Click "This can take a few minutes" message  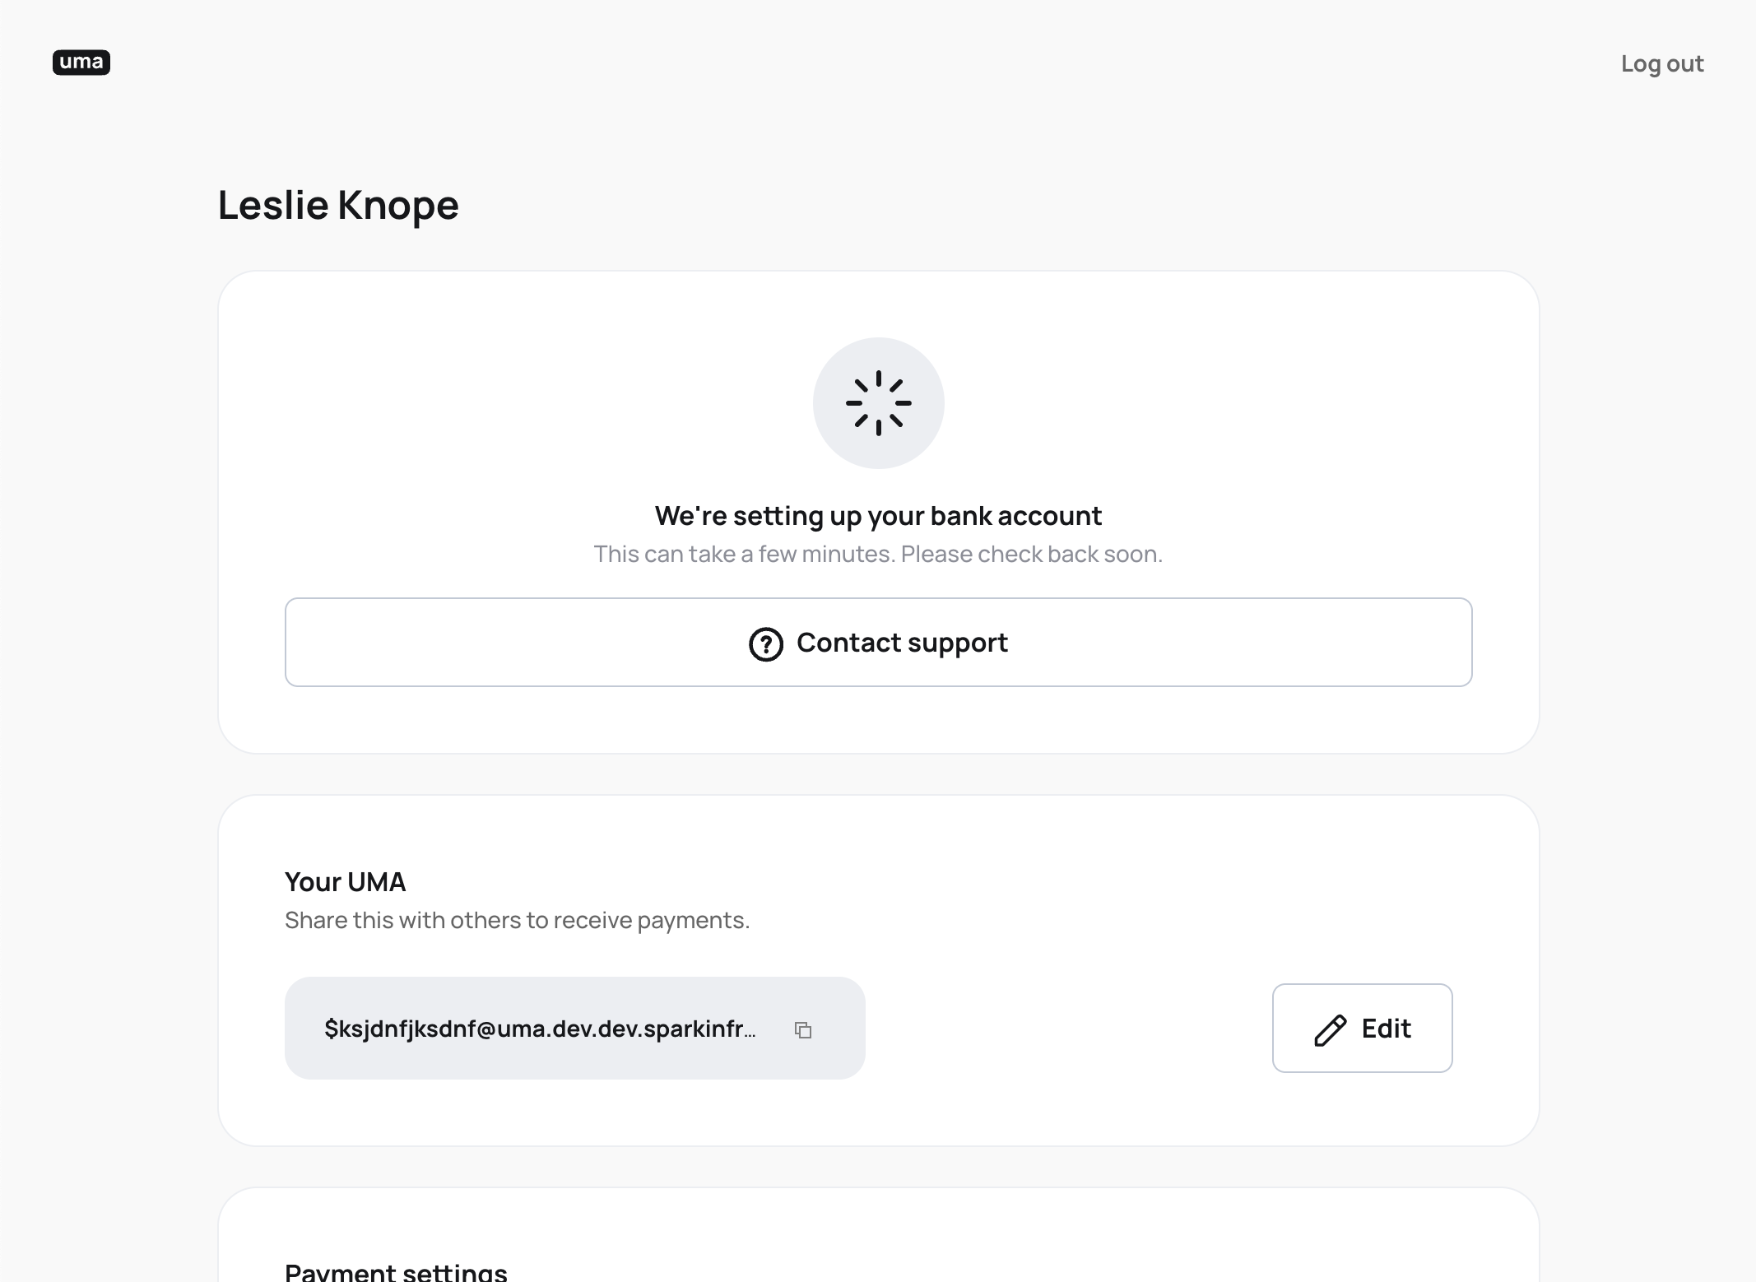click(879, 555)
